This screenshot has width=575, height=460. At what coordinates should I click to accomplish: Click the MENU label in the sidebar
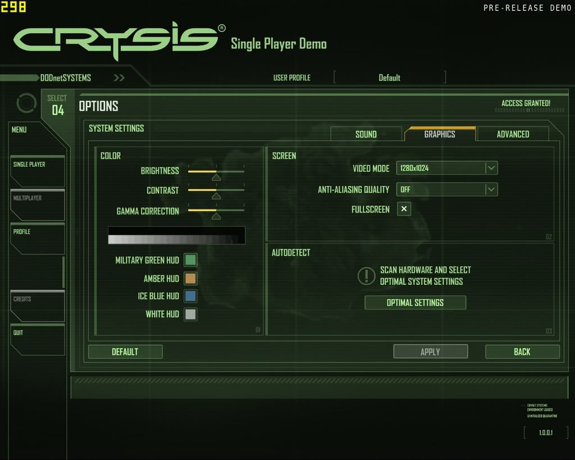[x=19, y=130]
